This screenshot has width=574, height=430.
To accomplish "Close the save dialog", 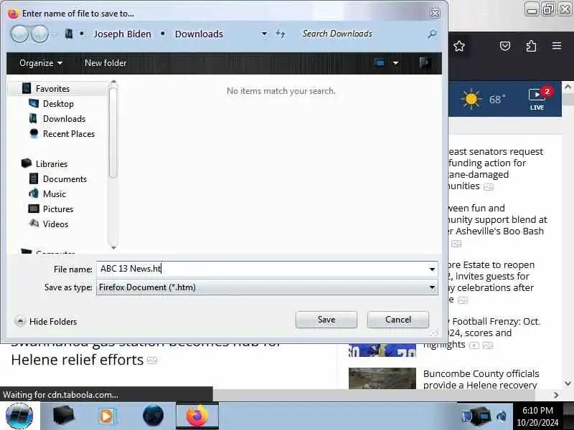I will pyautogui.click(x=435, y=13).
